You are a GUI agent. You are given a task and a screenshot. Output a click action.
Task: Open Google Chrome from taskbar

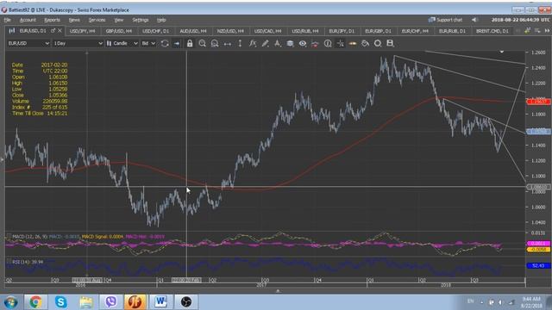click(x=35, y=302)
